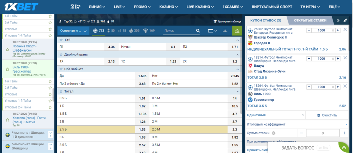Open ЛИНИЯ menu
Screen dimensions: 353x153
(x=97, y=7)
